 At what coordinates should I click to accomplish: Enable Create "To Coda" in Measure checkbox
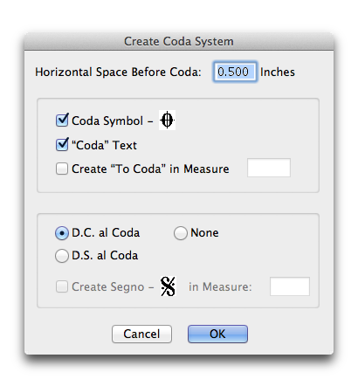62,169
